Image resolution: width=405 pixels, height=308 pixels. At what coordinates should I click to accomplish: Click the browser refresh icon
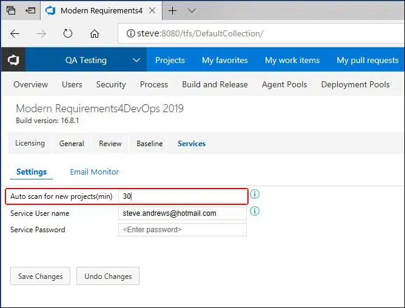[x=68, y=34]
